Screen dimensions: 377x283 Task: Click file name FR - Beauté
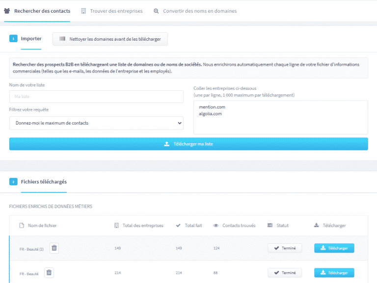pos(29,274)
